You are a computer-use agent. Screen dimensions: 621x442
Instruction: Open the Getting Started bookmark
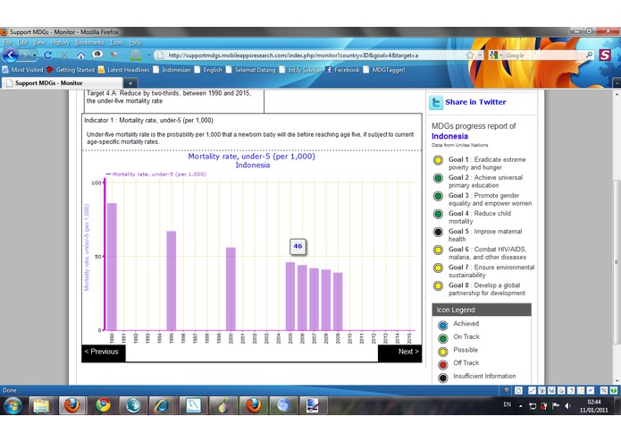coord(71,70)
